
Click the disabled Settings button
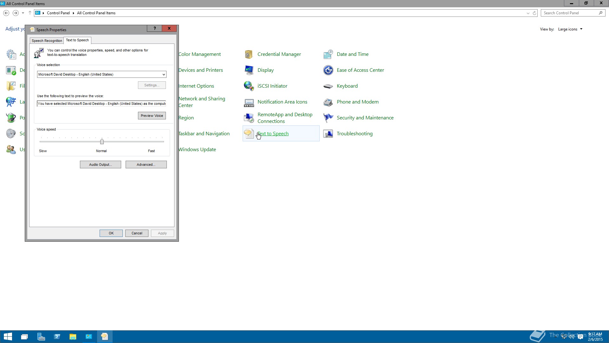[152, 85]
